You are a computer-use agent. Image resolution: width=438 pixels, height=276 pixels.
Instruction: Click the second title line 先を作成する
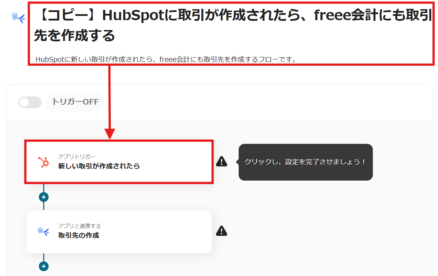pos(74,35)
